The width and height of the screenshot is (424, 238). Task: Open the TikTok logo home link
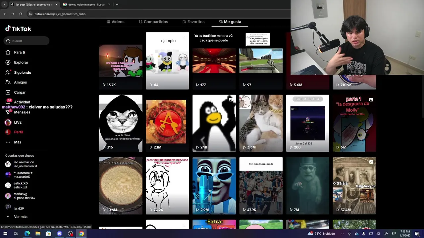[x=18, y=29]
